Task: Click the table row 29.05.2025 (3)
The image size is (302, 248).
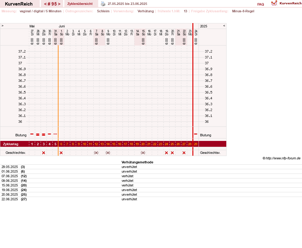Action: coord(151,167)
